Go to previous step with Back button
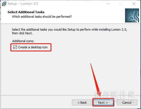This screenshot has height=109, width=141. pos(82,103)
